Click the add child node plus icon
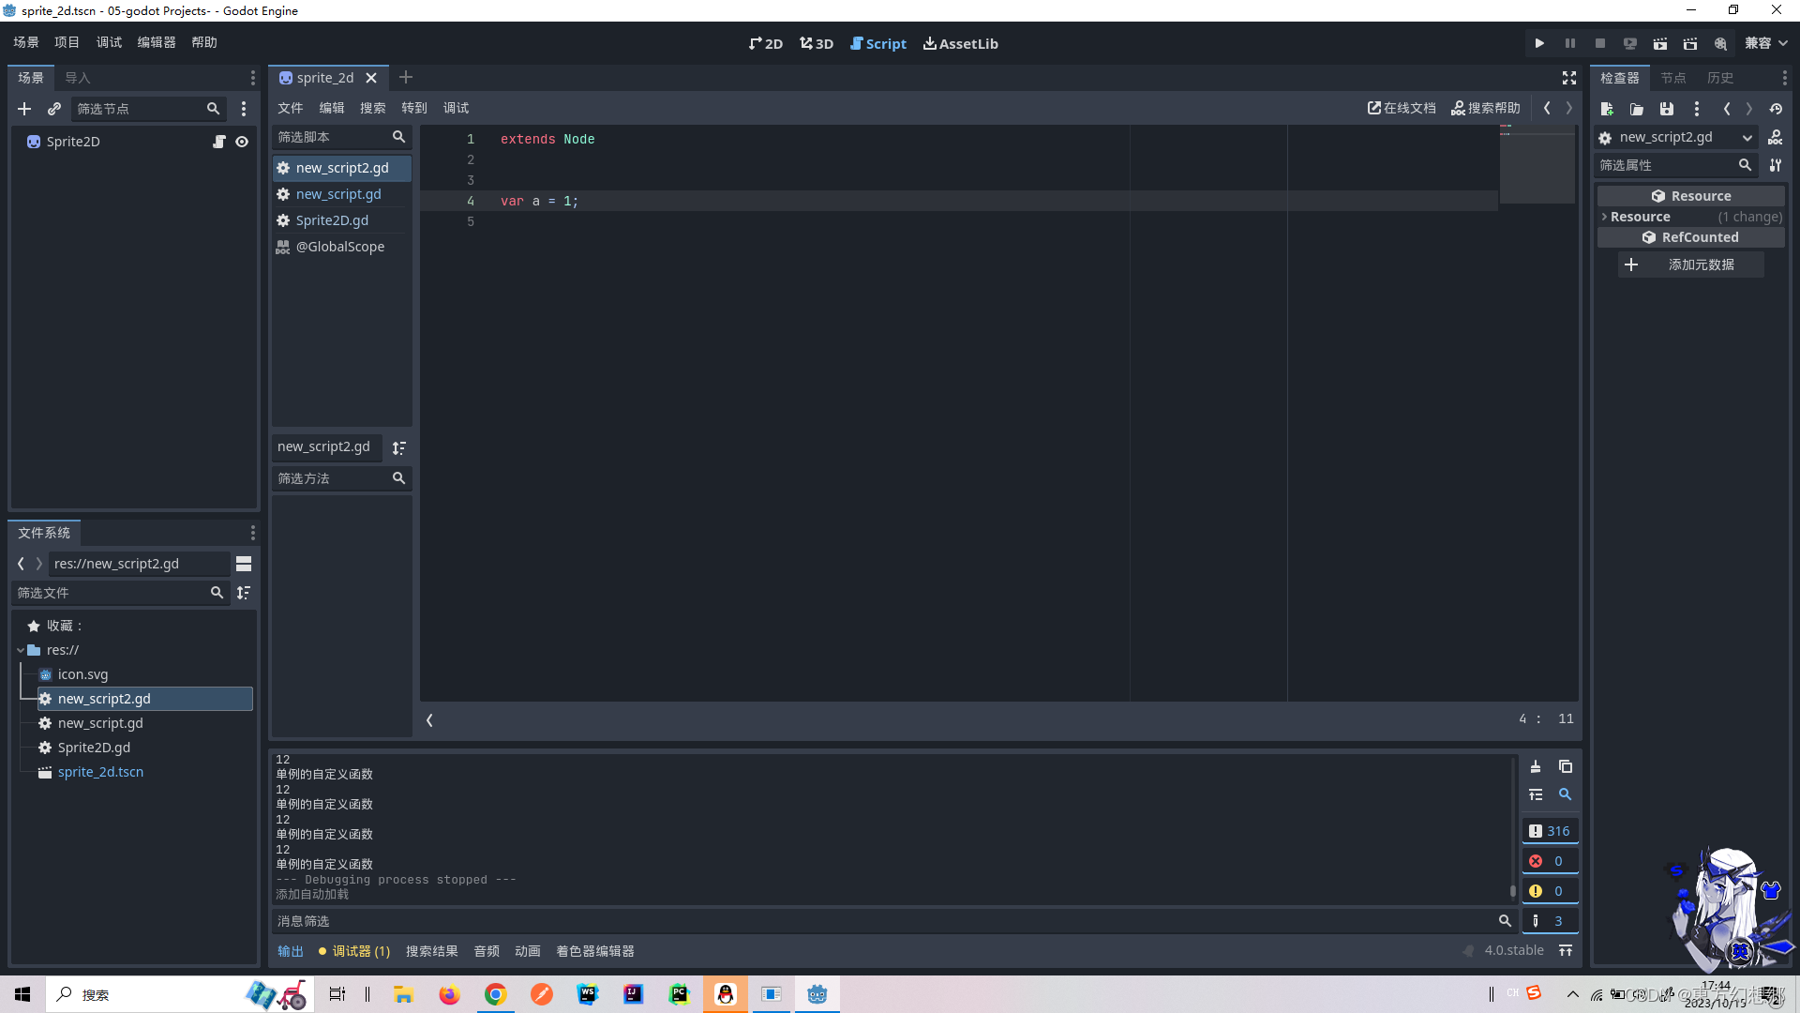The image size is (1800, 1013). click(x=24, y=109)
